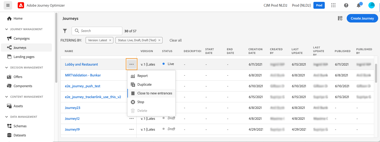Open more actions for Journey12
This screenshot has height=142, width=380.
pos(132,118)
